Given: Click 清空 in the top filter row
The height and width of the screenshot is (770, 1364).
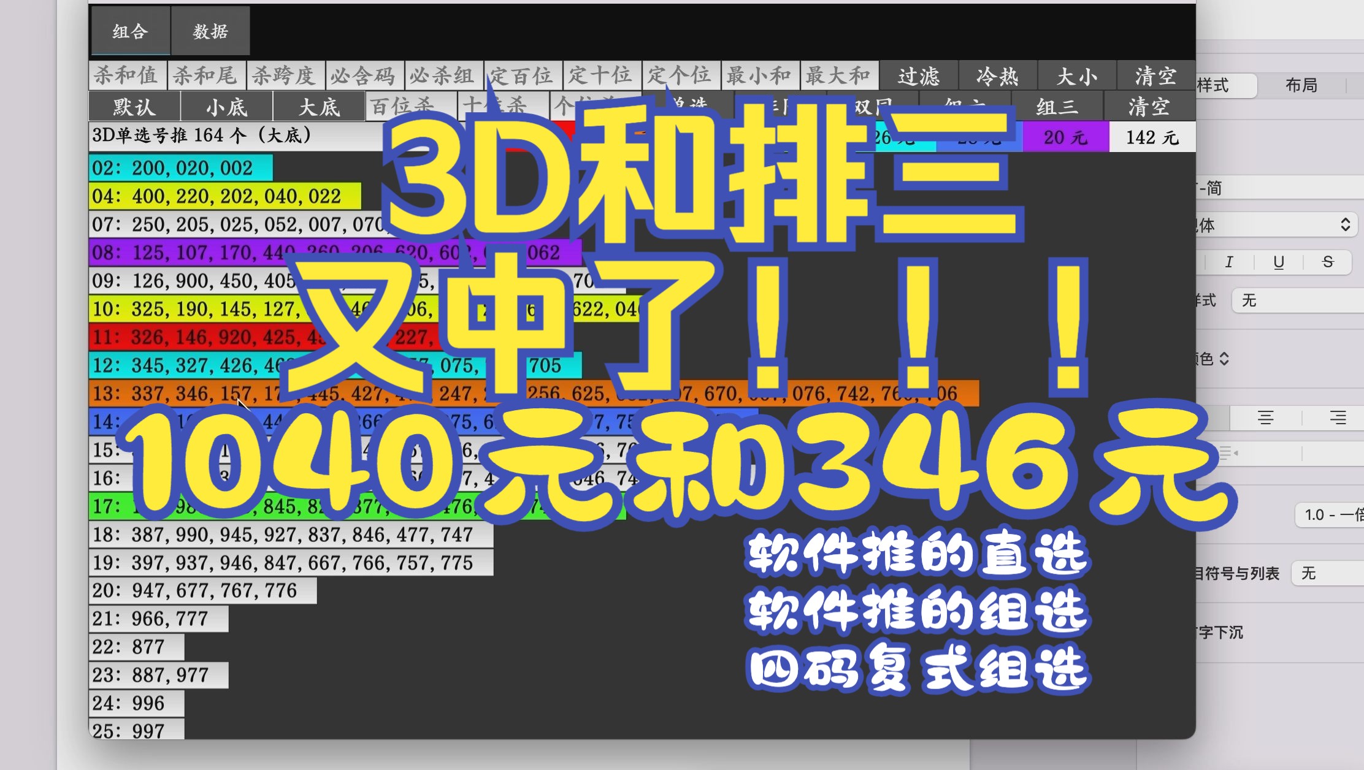Looking at the screenshot, I should pos(1156,76).
